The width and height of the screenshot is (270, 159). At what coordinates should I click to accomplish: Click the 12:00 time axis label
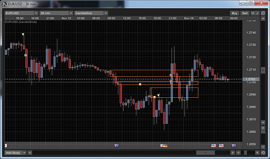click(x=127, y=18)
